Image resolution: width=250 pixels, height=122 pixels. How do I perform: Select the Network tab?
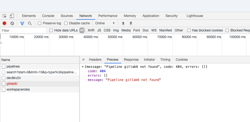pos(86,16)
